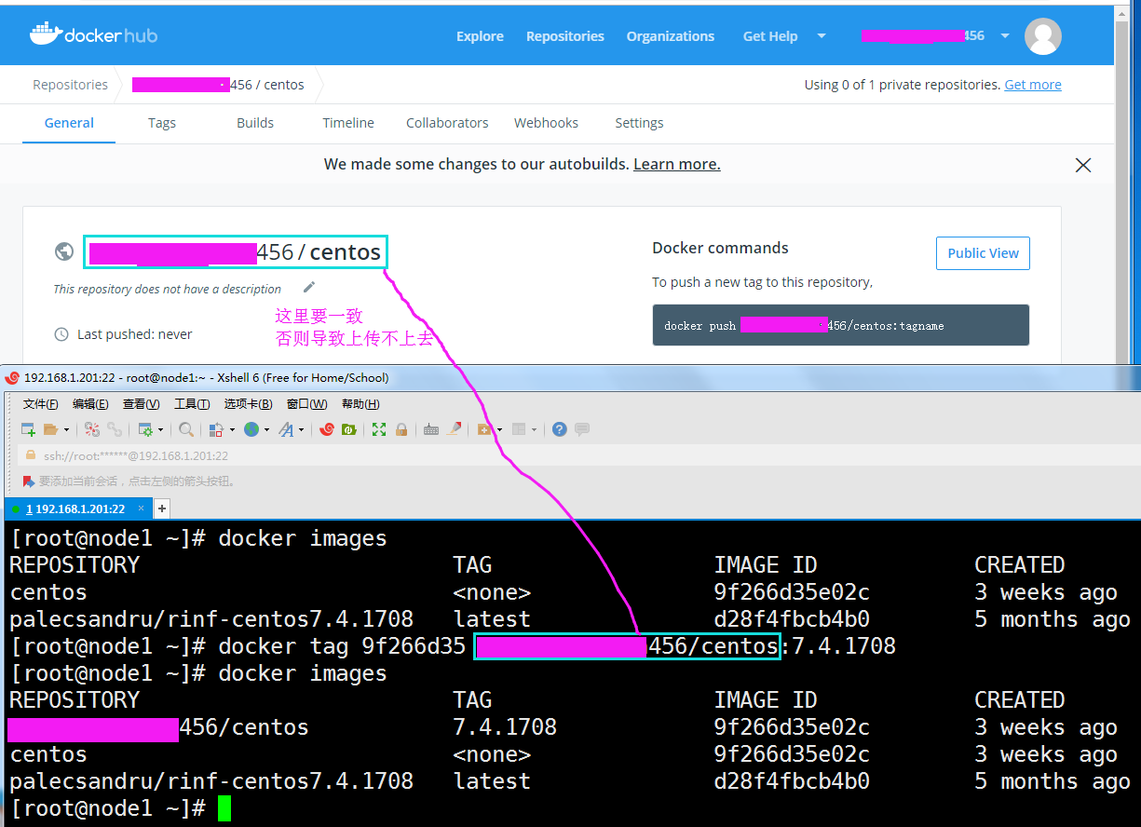Switch to the Tags tab
The width and height of the screenshot is (1141, 827).
pyautogui.click(x=162, y=123)
